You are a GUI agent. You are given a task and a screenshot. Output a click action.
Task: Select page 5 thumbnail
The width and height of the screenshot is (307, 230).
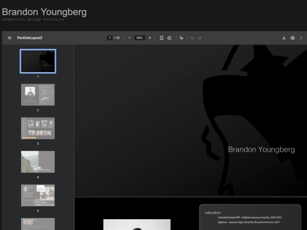(x=38, y=195)
